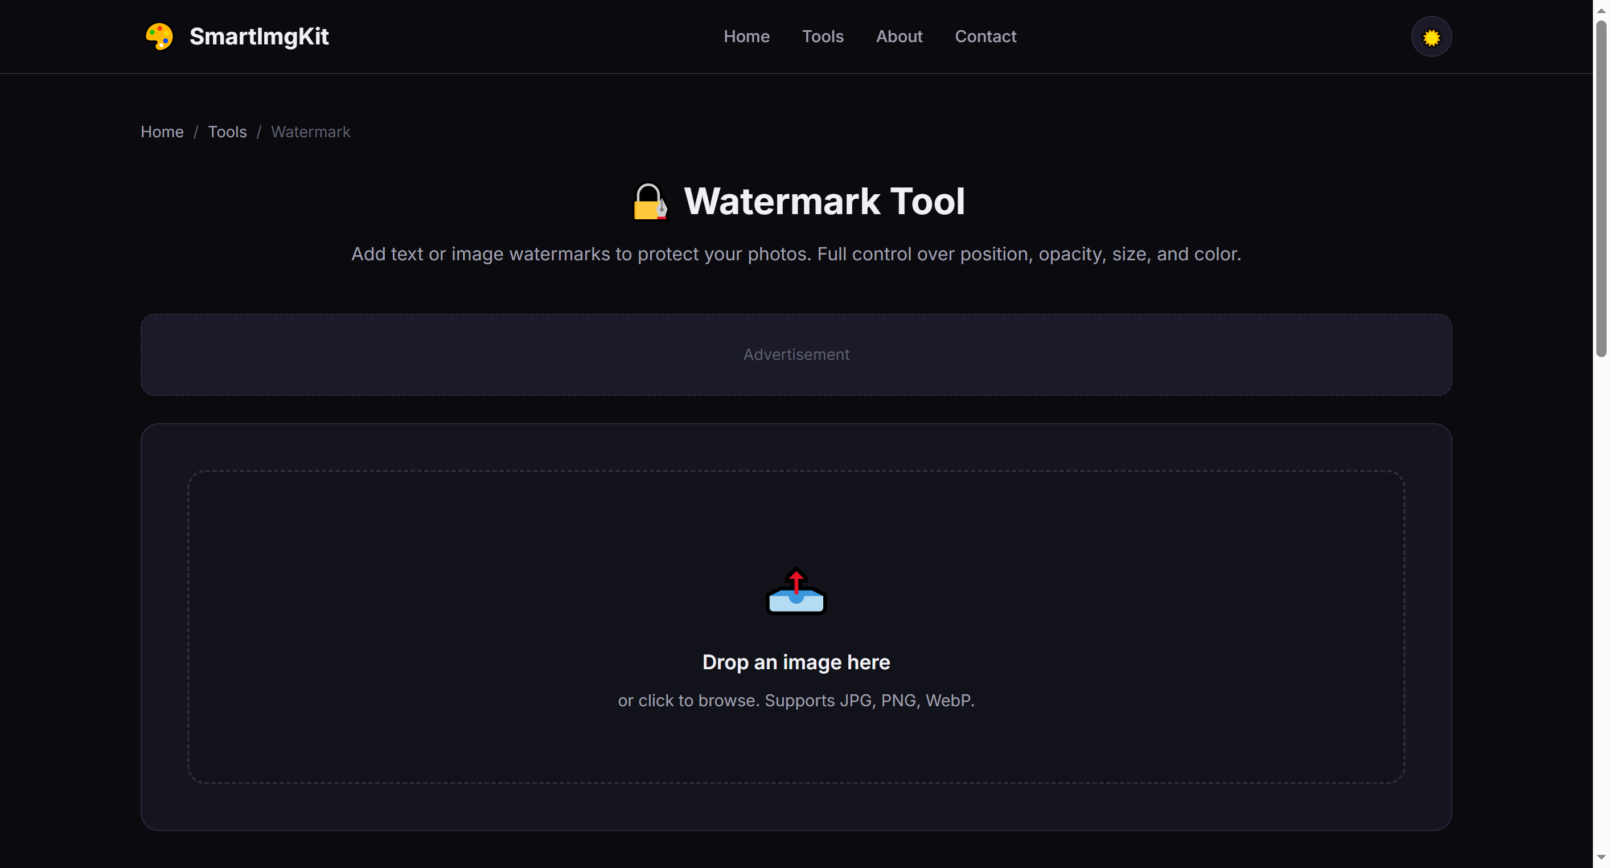1610x868 pixels.
Task: Open the Tools nav menu item
Action: [823, 36]
